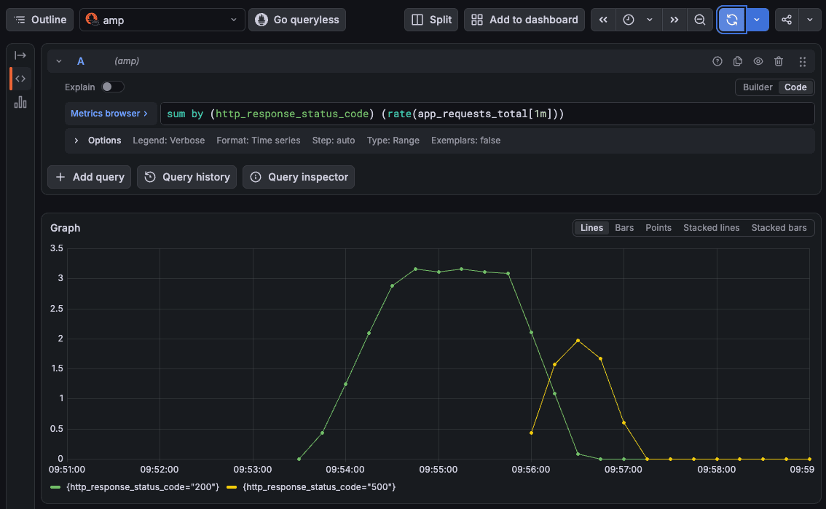
Task: Open the time picker clock
Action: click(629, 20)
